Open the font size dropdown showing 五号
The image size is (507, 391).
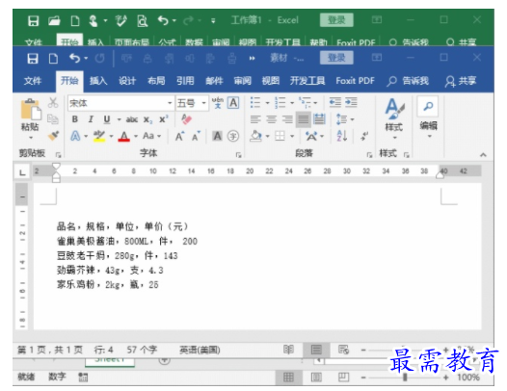coord(203,103)
